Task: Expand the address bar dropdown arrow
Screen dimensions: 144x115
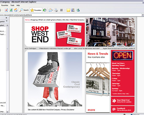Action: click(143, 15)
